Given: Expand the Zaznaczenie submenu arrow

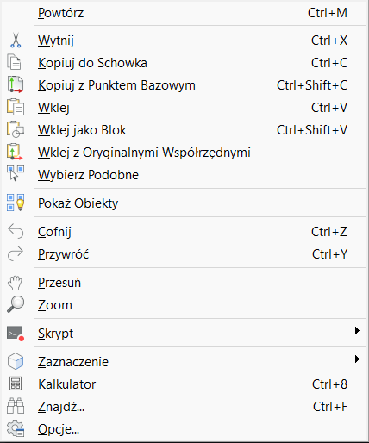Looking at the screenshot, I should [357, 359].
